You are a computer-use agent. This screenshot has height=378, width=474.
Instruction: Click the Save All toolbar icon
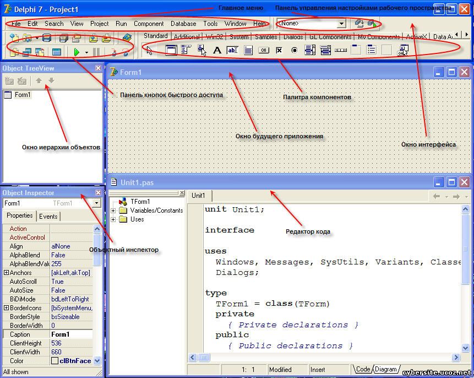pos(63,38)
